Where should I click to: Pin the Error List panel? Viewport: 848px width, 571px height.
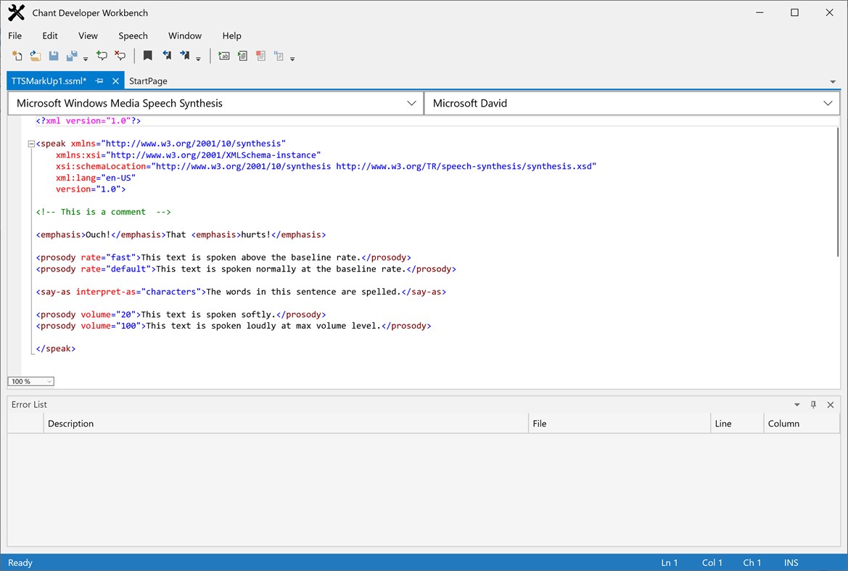tap(813, 404)
